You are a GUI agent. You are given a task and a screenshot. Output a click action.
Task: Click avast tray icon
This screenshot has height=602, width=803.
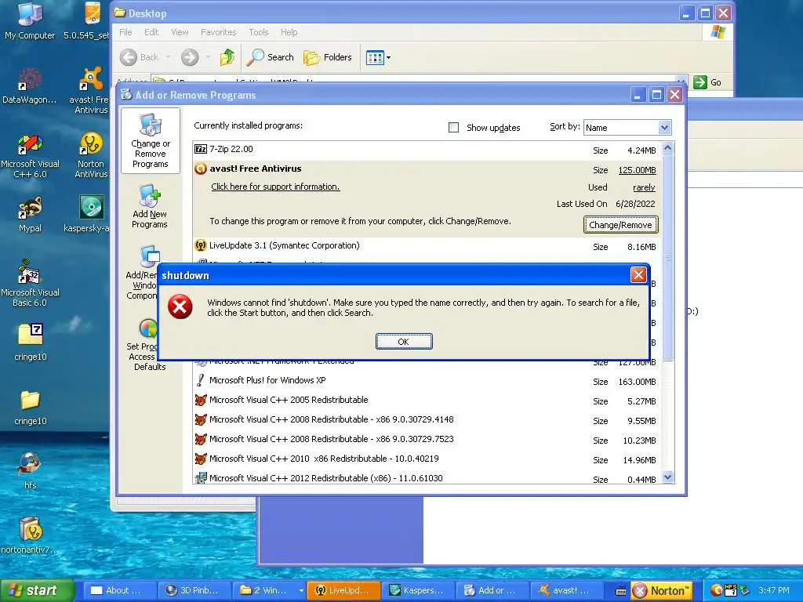717,591
